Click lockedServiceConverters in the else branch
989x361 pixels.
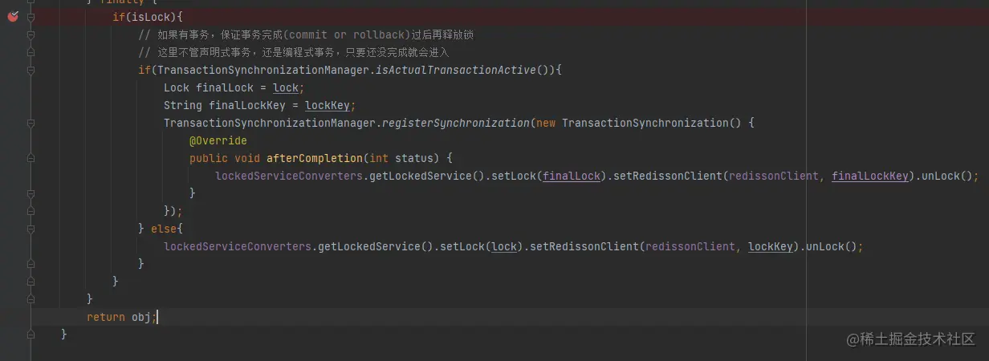pyautogui.click(x=238, y=246)
